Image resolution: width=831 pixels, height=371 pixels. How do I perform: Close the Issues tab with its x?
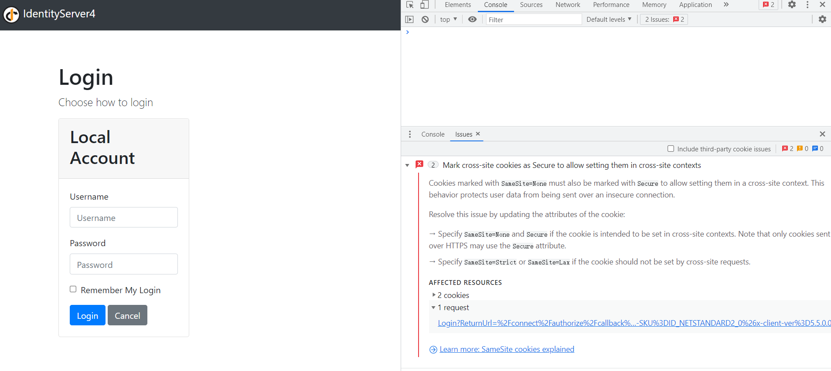click(478, 134)
